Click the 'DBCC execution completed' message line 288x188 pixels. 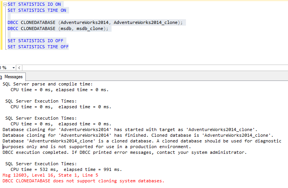point(124,152)
